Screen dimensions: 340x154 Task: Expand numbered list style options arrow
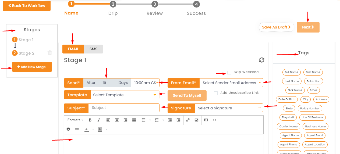coord(163,120)
